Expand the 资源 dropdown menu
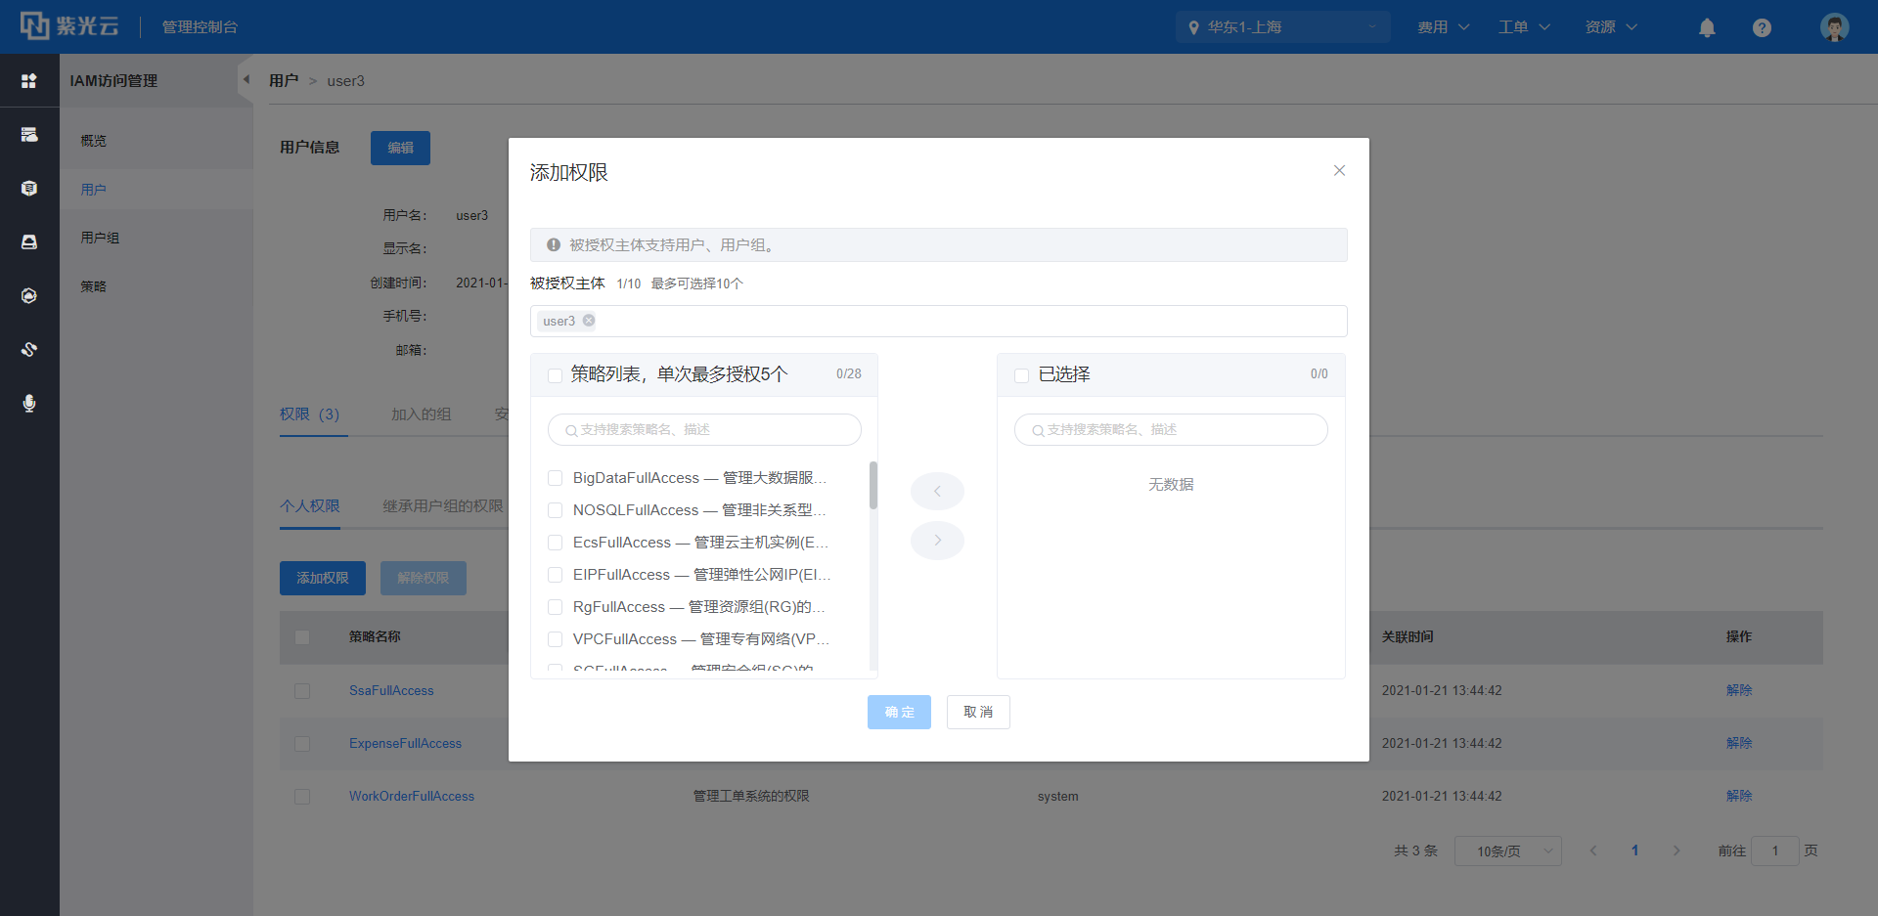 1610,27
